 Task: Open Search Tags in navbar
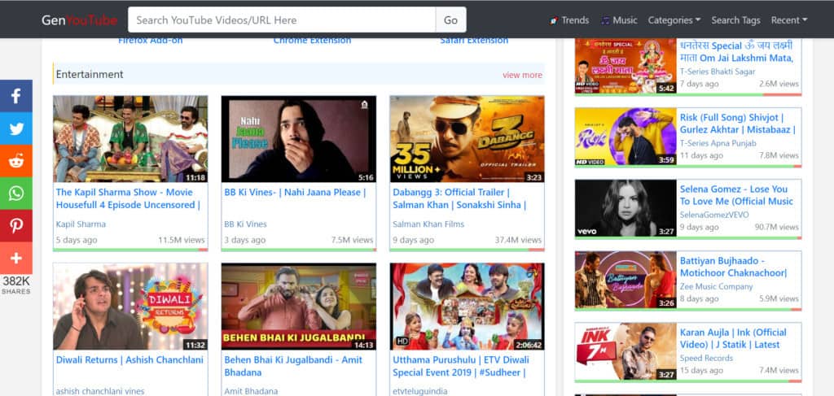coord(735,20)
